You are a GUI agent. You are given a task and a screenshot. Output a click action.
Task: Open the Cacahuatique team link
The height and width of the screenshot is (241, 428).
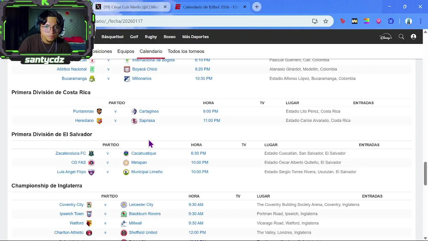pos(143,153)
